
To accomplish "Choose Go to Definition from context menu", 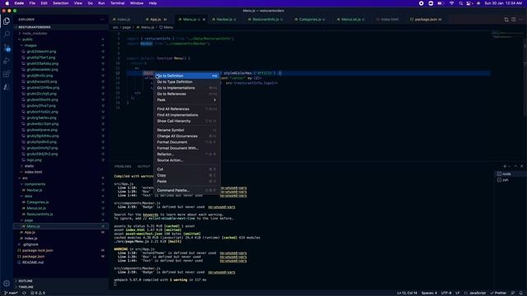I will click(x=186, y=76).
